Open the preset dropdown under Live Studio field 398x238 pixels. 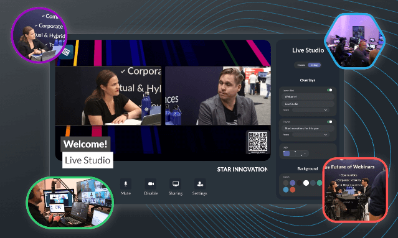(310, 110)
